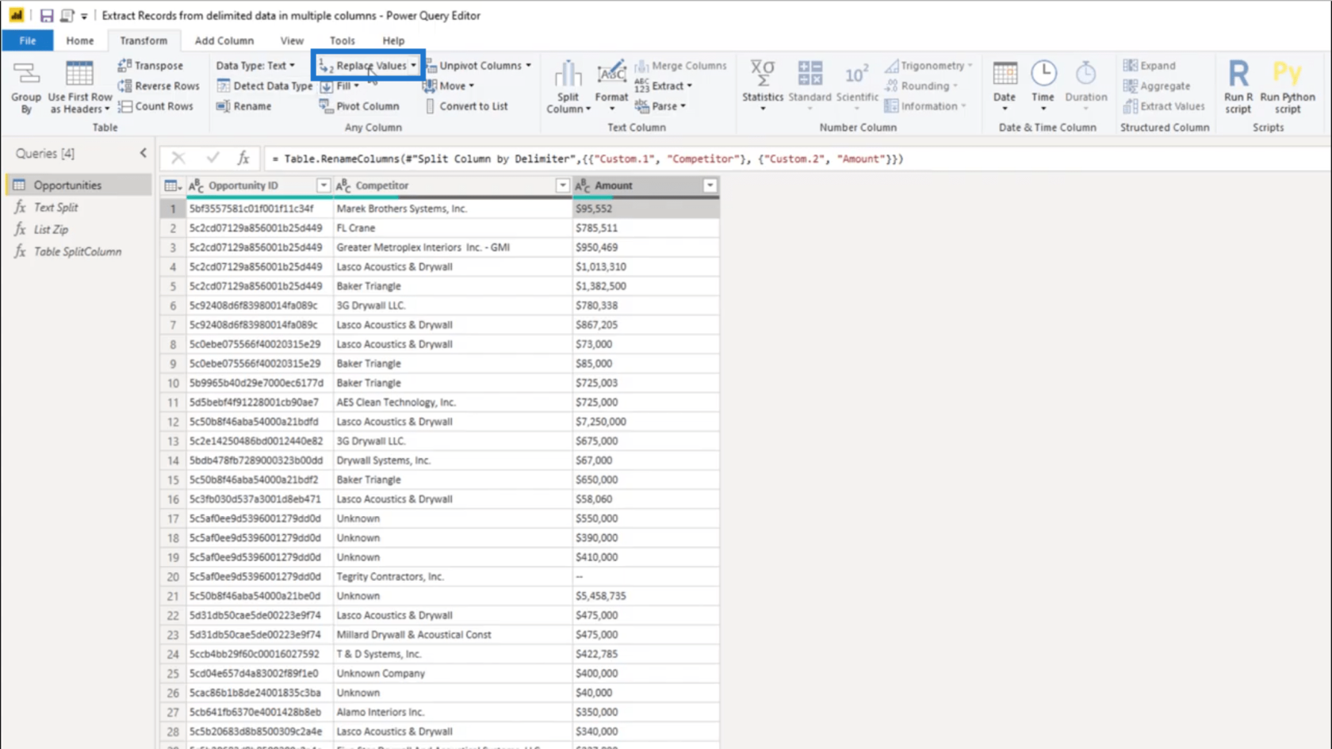The image size is (1332, 749).
Task: Click the Format text icon
Action: coord(611,75)
